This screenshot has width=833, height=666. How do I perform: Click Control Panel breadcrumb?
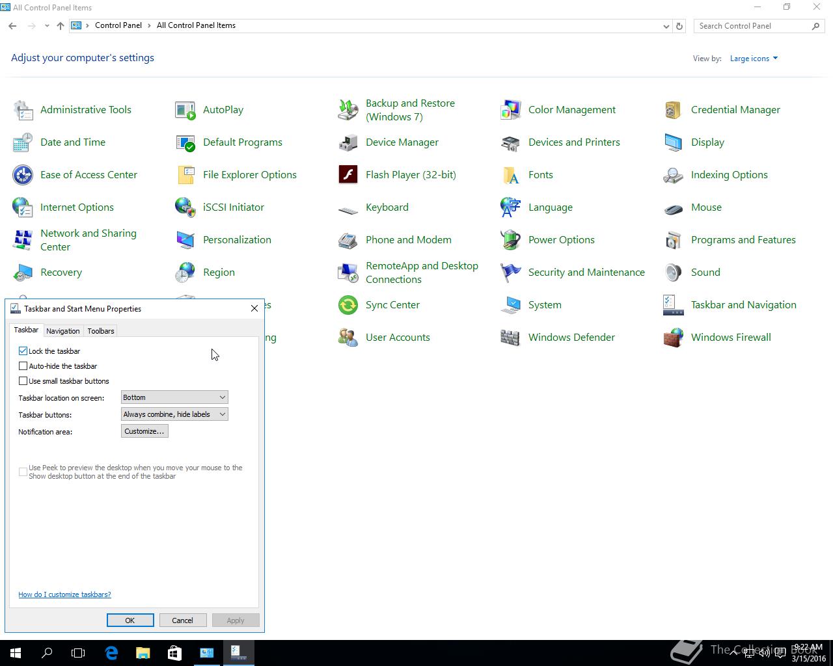tap(118, 25)
